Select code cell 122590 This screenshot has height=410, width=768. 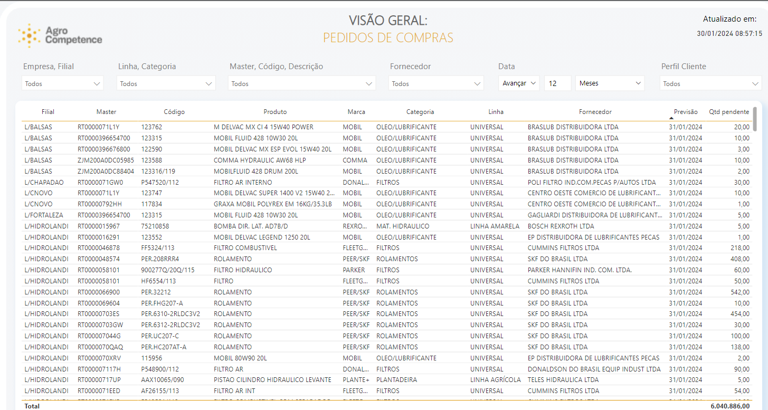click(x=151, y=149)
